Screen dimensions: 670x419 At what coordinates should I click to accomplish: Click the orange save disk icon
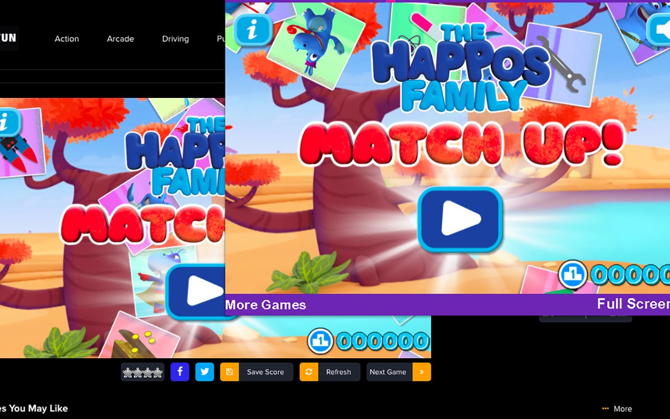pos(229,372)
